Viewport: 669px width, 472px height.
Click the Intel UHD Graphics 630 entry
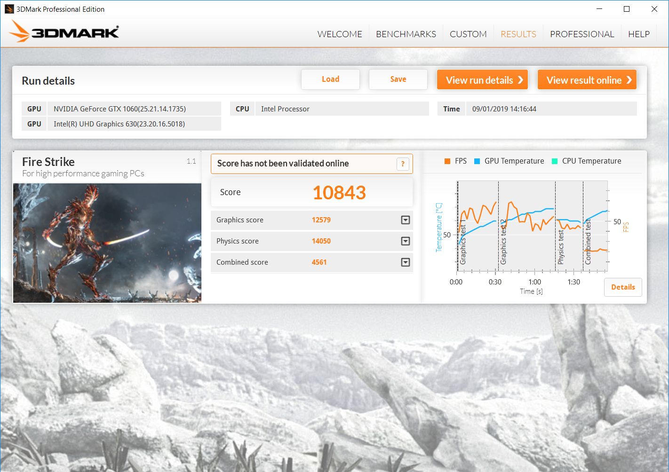click(134, 124)
